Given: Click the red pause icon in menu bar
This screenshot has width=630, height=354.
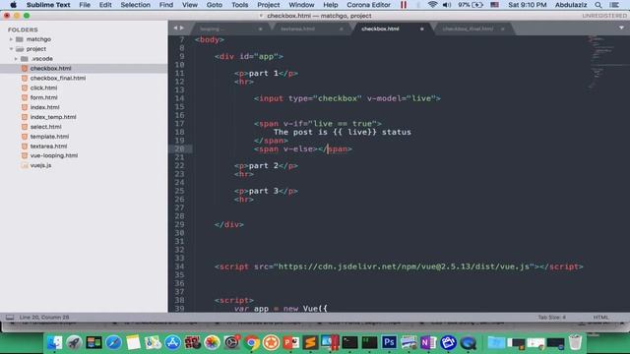Looking at the screenshot, I should tap(404, 5).
